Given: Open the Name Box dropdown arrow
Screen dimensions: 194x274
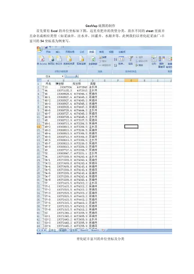Looking at the screenshot, I should pyautogui.click(x=63, y=77).
